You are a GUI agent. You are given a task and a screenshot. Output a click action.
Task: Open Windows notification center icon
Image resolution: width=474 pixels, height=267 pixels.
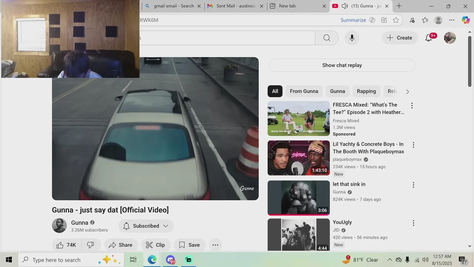(462, 260)
